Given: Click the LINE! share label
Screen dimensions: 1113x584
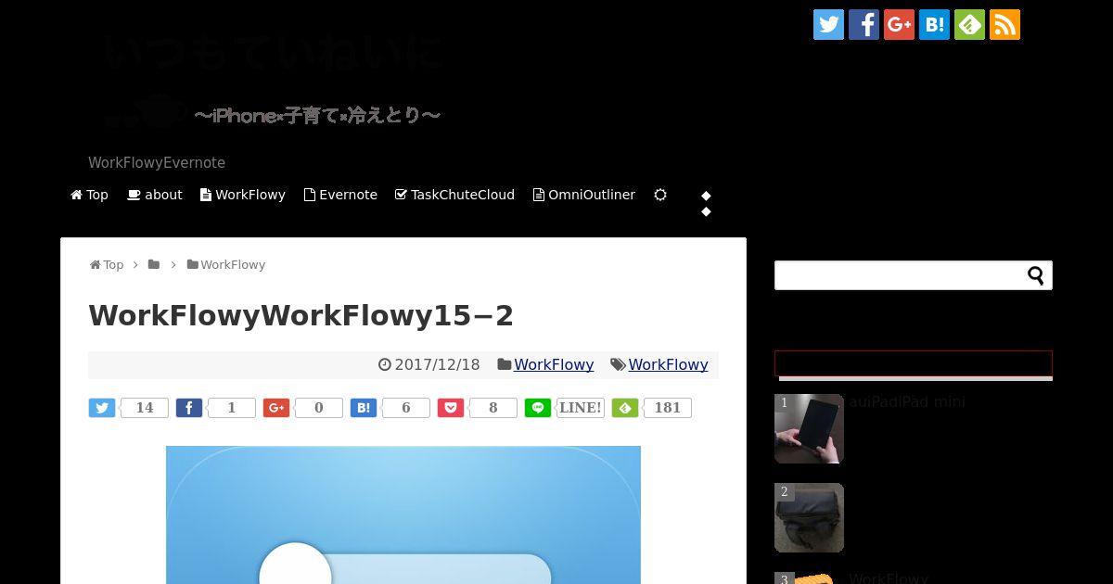Looking at the screenshot, I should click(x=581, y=408).
